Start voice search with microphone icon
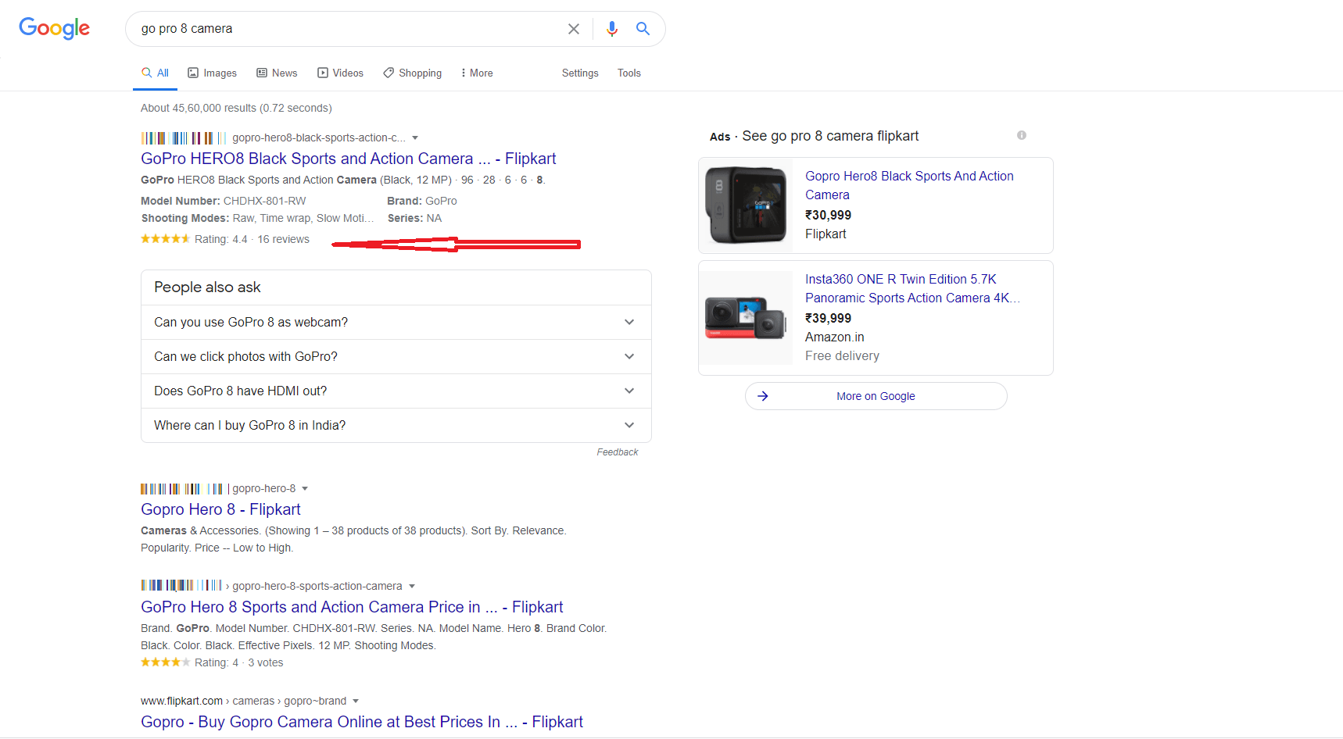 611,29
